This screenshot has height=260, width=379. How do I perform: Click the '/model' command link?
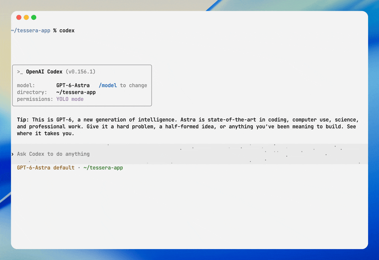click(108, 86)
